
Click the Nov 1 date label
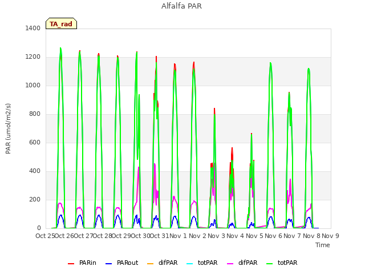click(179, 236)
